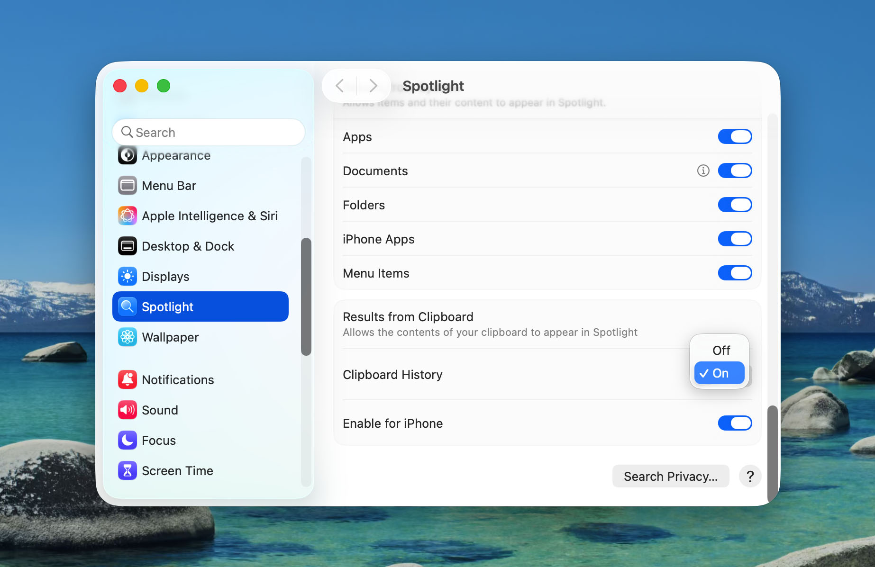Select the Spotlight sidebar item
The image size is (875, 567).
(x=200, y=306)
